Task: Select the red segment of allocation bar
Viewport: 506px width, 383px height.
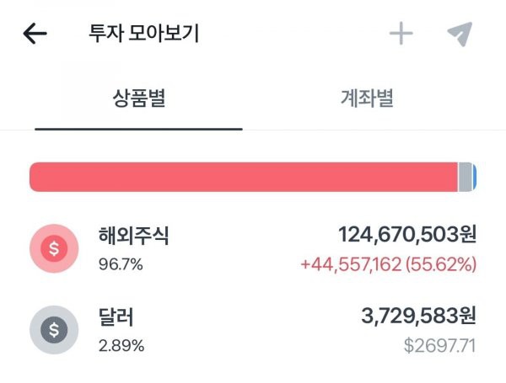Action: 244,177
